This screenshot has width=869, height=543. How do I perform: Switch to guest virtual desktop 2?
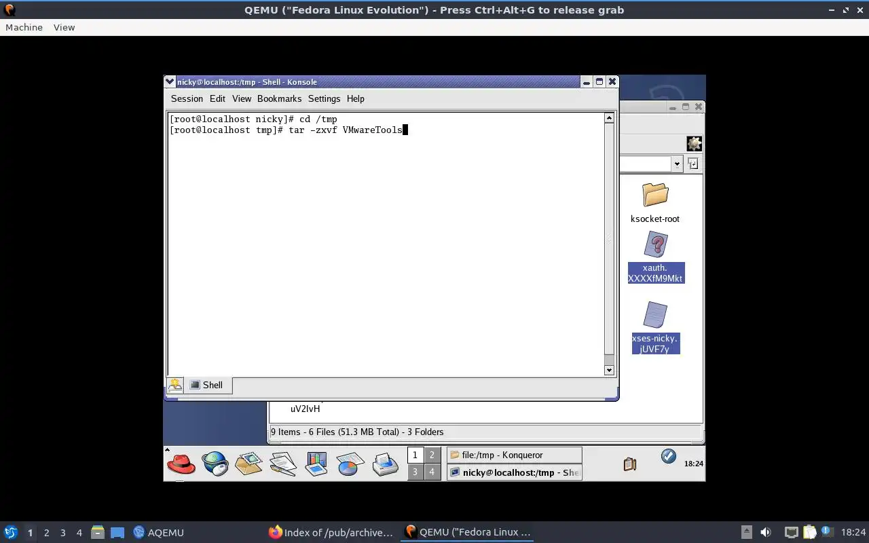[x=432, y=455]
